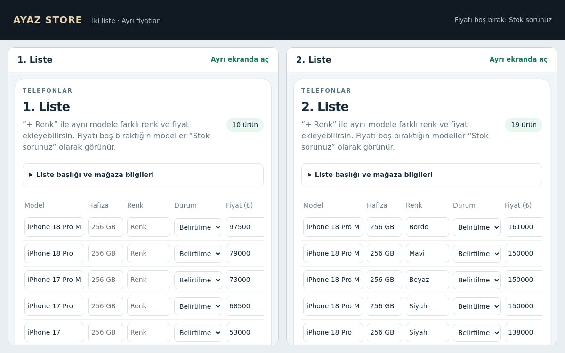Click price field showing 97500
The width and height of the screenshot is (565, 353).
coord(245,227)
